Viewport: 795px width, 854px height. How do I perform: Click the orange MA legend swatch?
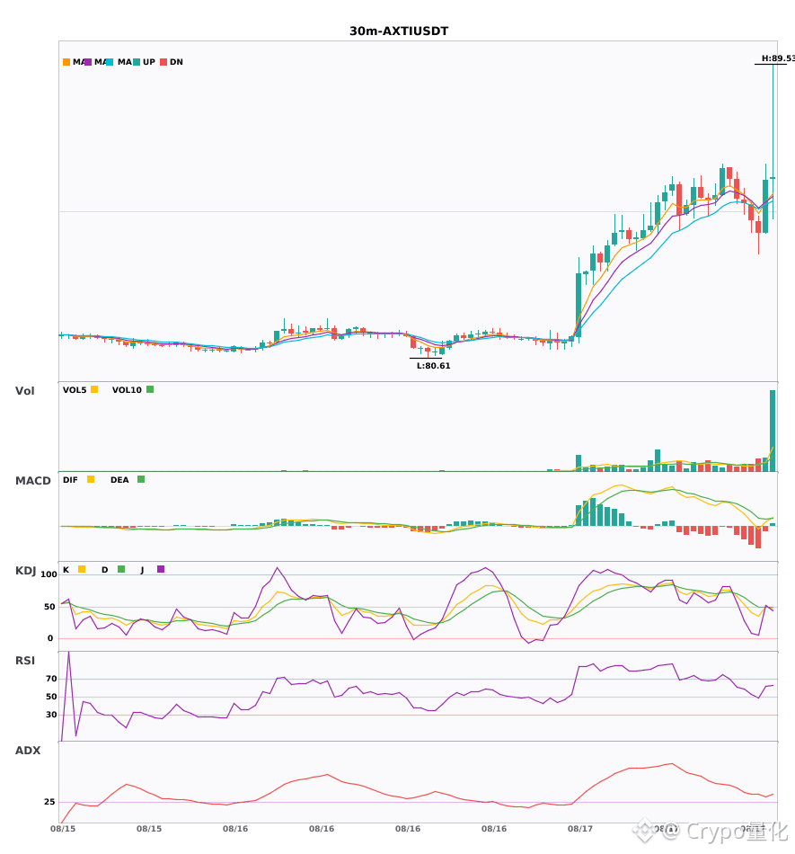point(66,62)
